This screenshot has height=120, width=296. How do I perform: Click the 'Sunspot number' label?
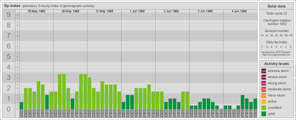coord(277,31)
